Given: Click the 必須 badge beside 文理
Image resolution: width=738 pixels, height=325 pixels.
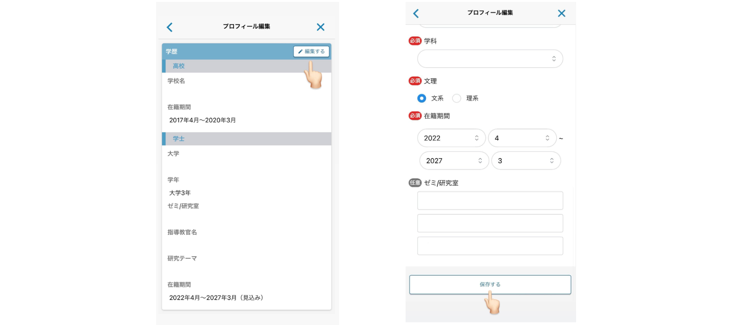Looking at the screenshot, I should pyautogui.click(x=415, y=81).
